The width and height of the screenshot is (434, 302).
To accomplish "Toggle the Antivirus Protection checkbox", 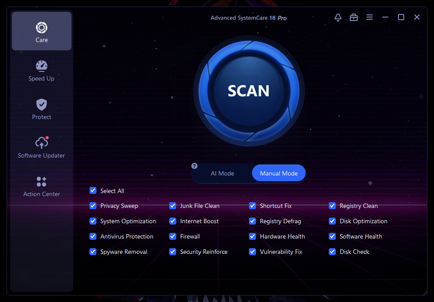I will 93,236.
